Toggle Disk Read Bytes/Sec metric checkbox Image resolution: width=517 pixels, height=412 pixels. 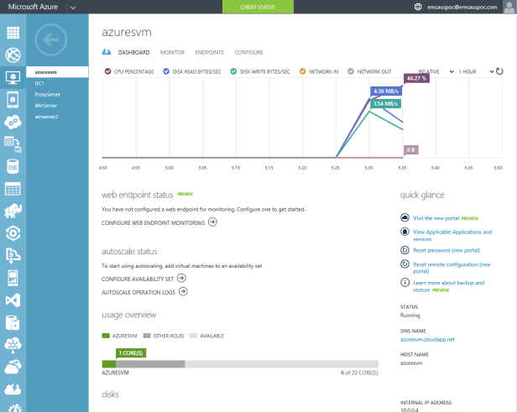166,72
